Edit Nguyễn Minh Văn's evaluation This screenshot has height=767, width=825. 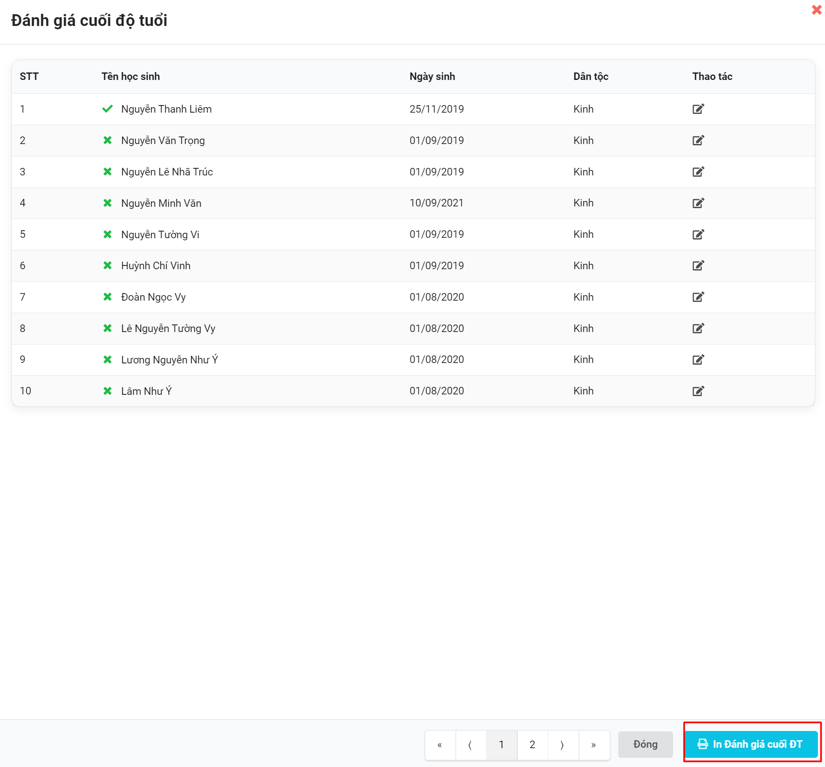698,203
